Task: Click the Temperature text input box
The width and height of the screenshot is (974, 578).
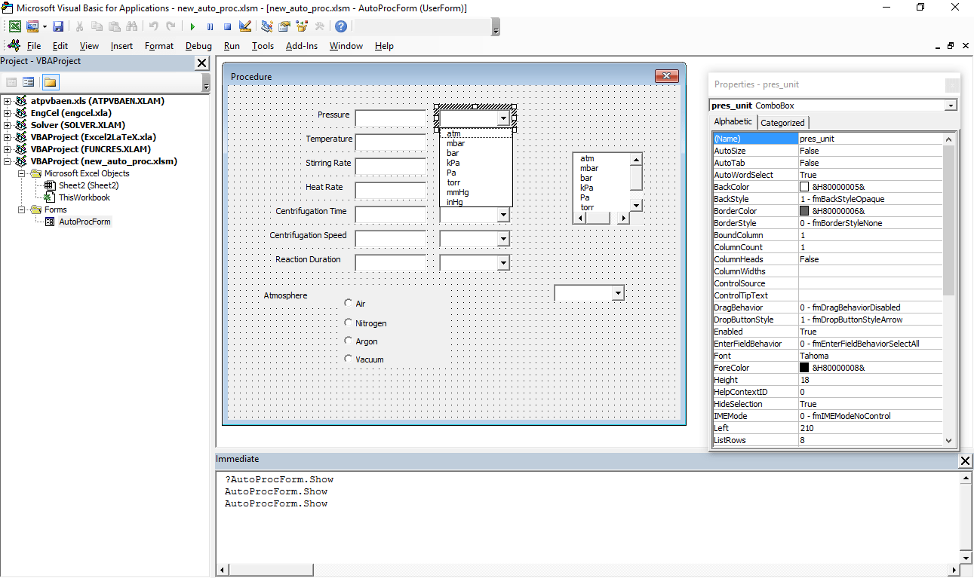Action: (x=391, y=142)
